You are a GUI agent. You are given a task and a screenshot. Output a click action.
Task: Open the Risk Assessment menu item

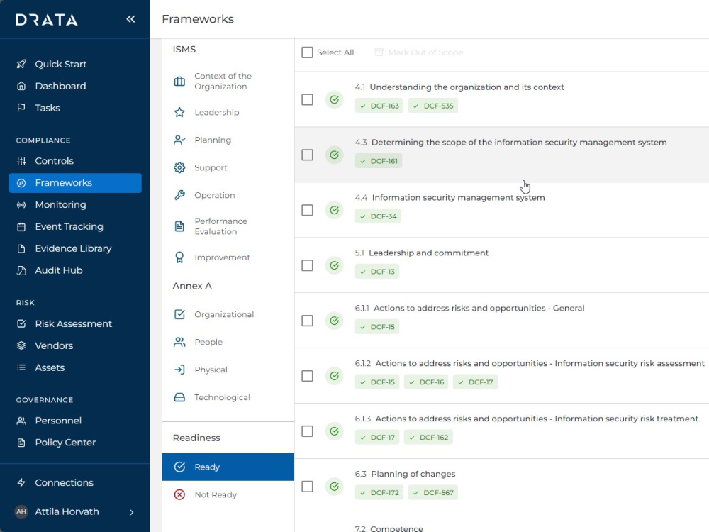73,323
